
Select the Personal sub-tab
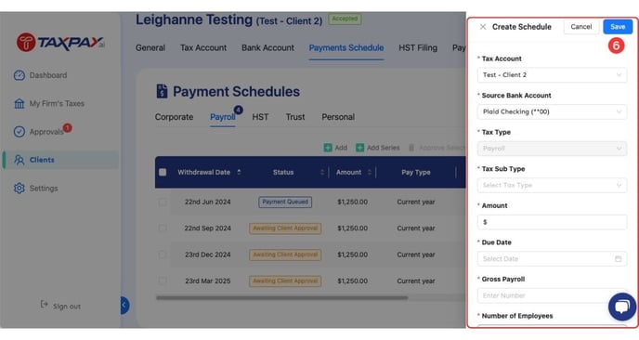click(338, 117)
